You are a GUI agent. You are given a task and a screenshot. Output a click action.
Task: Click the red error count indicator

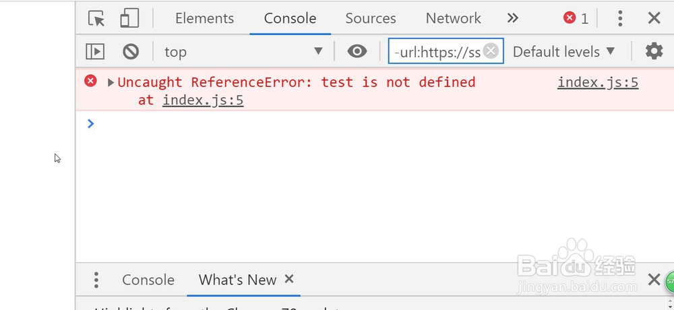576,18
